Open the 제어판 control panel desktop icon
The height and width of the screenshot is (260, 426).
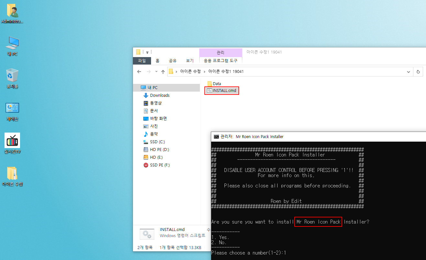point(12,111)
